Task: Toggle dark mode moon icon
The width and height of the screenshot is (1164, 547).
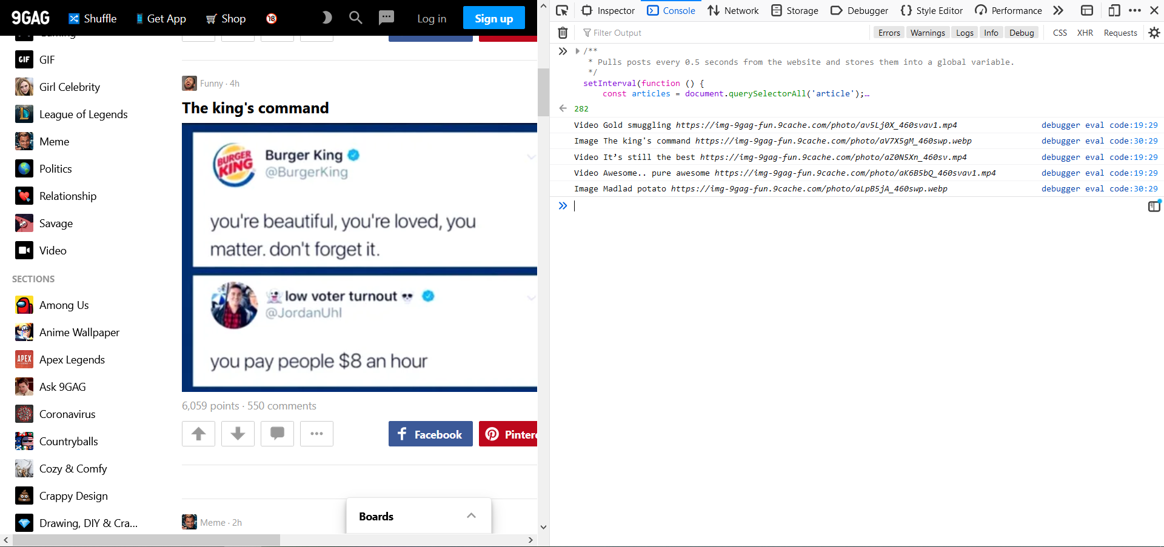Action: 327,18
